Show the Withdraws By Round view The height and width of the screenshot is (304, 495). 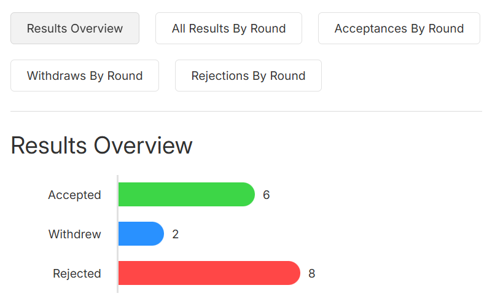point(85,76)
